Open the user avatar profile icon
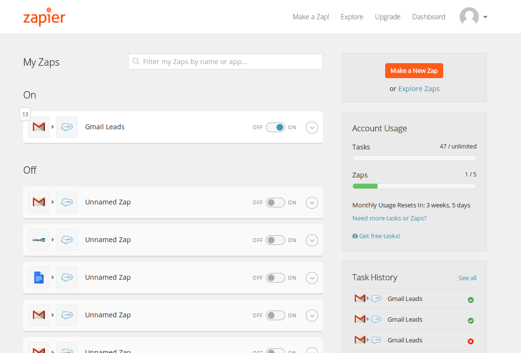 pyautogui.click(x=469, y=16)
